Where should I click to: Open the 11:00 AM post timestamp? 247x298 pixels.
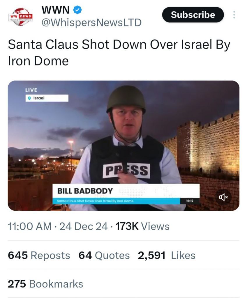pyautogui.click(x=30, y=226)
